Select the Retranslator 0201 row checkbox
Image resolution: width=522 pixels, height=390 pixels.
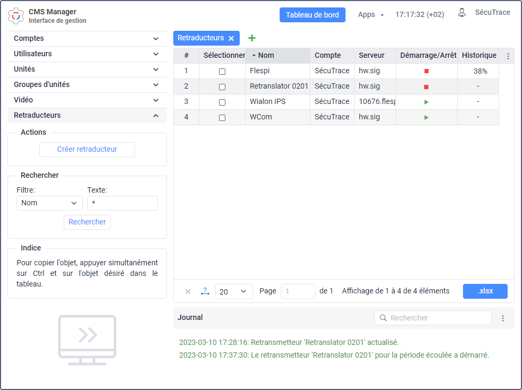pos(222,86)
